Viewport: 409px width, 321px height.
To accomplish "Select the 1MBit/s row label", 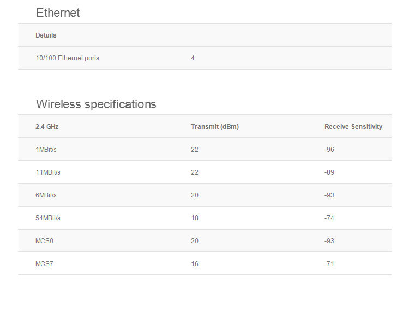I will (x=46, y=150).
